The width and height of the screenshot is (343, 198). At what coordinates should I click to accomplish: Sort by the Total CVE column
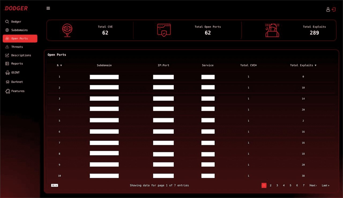248,65
